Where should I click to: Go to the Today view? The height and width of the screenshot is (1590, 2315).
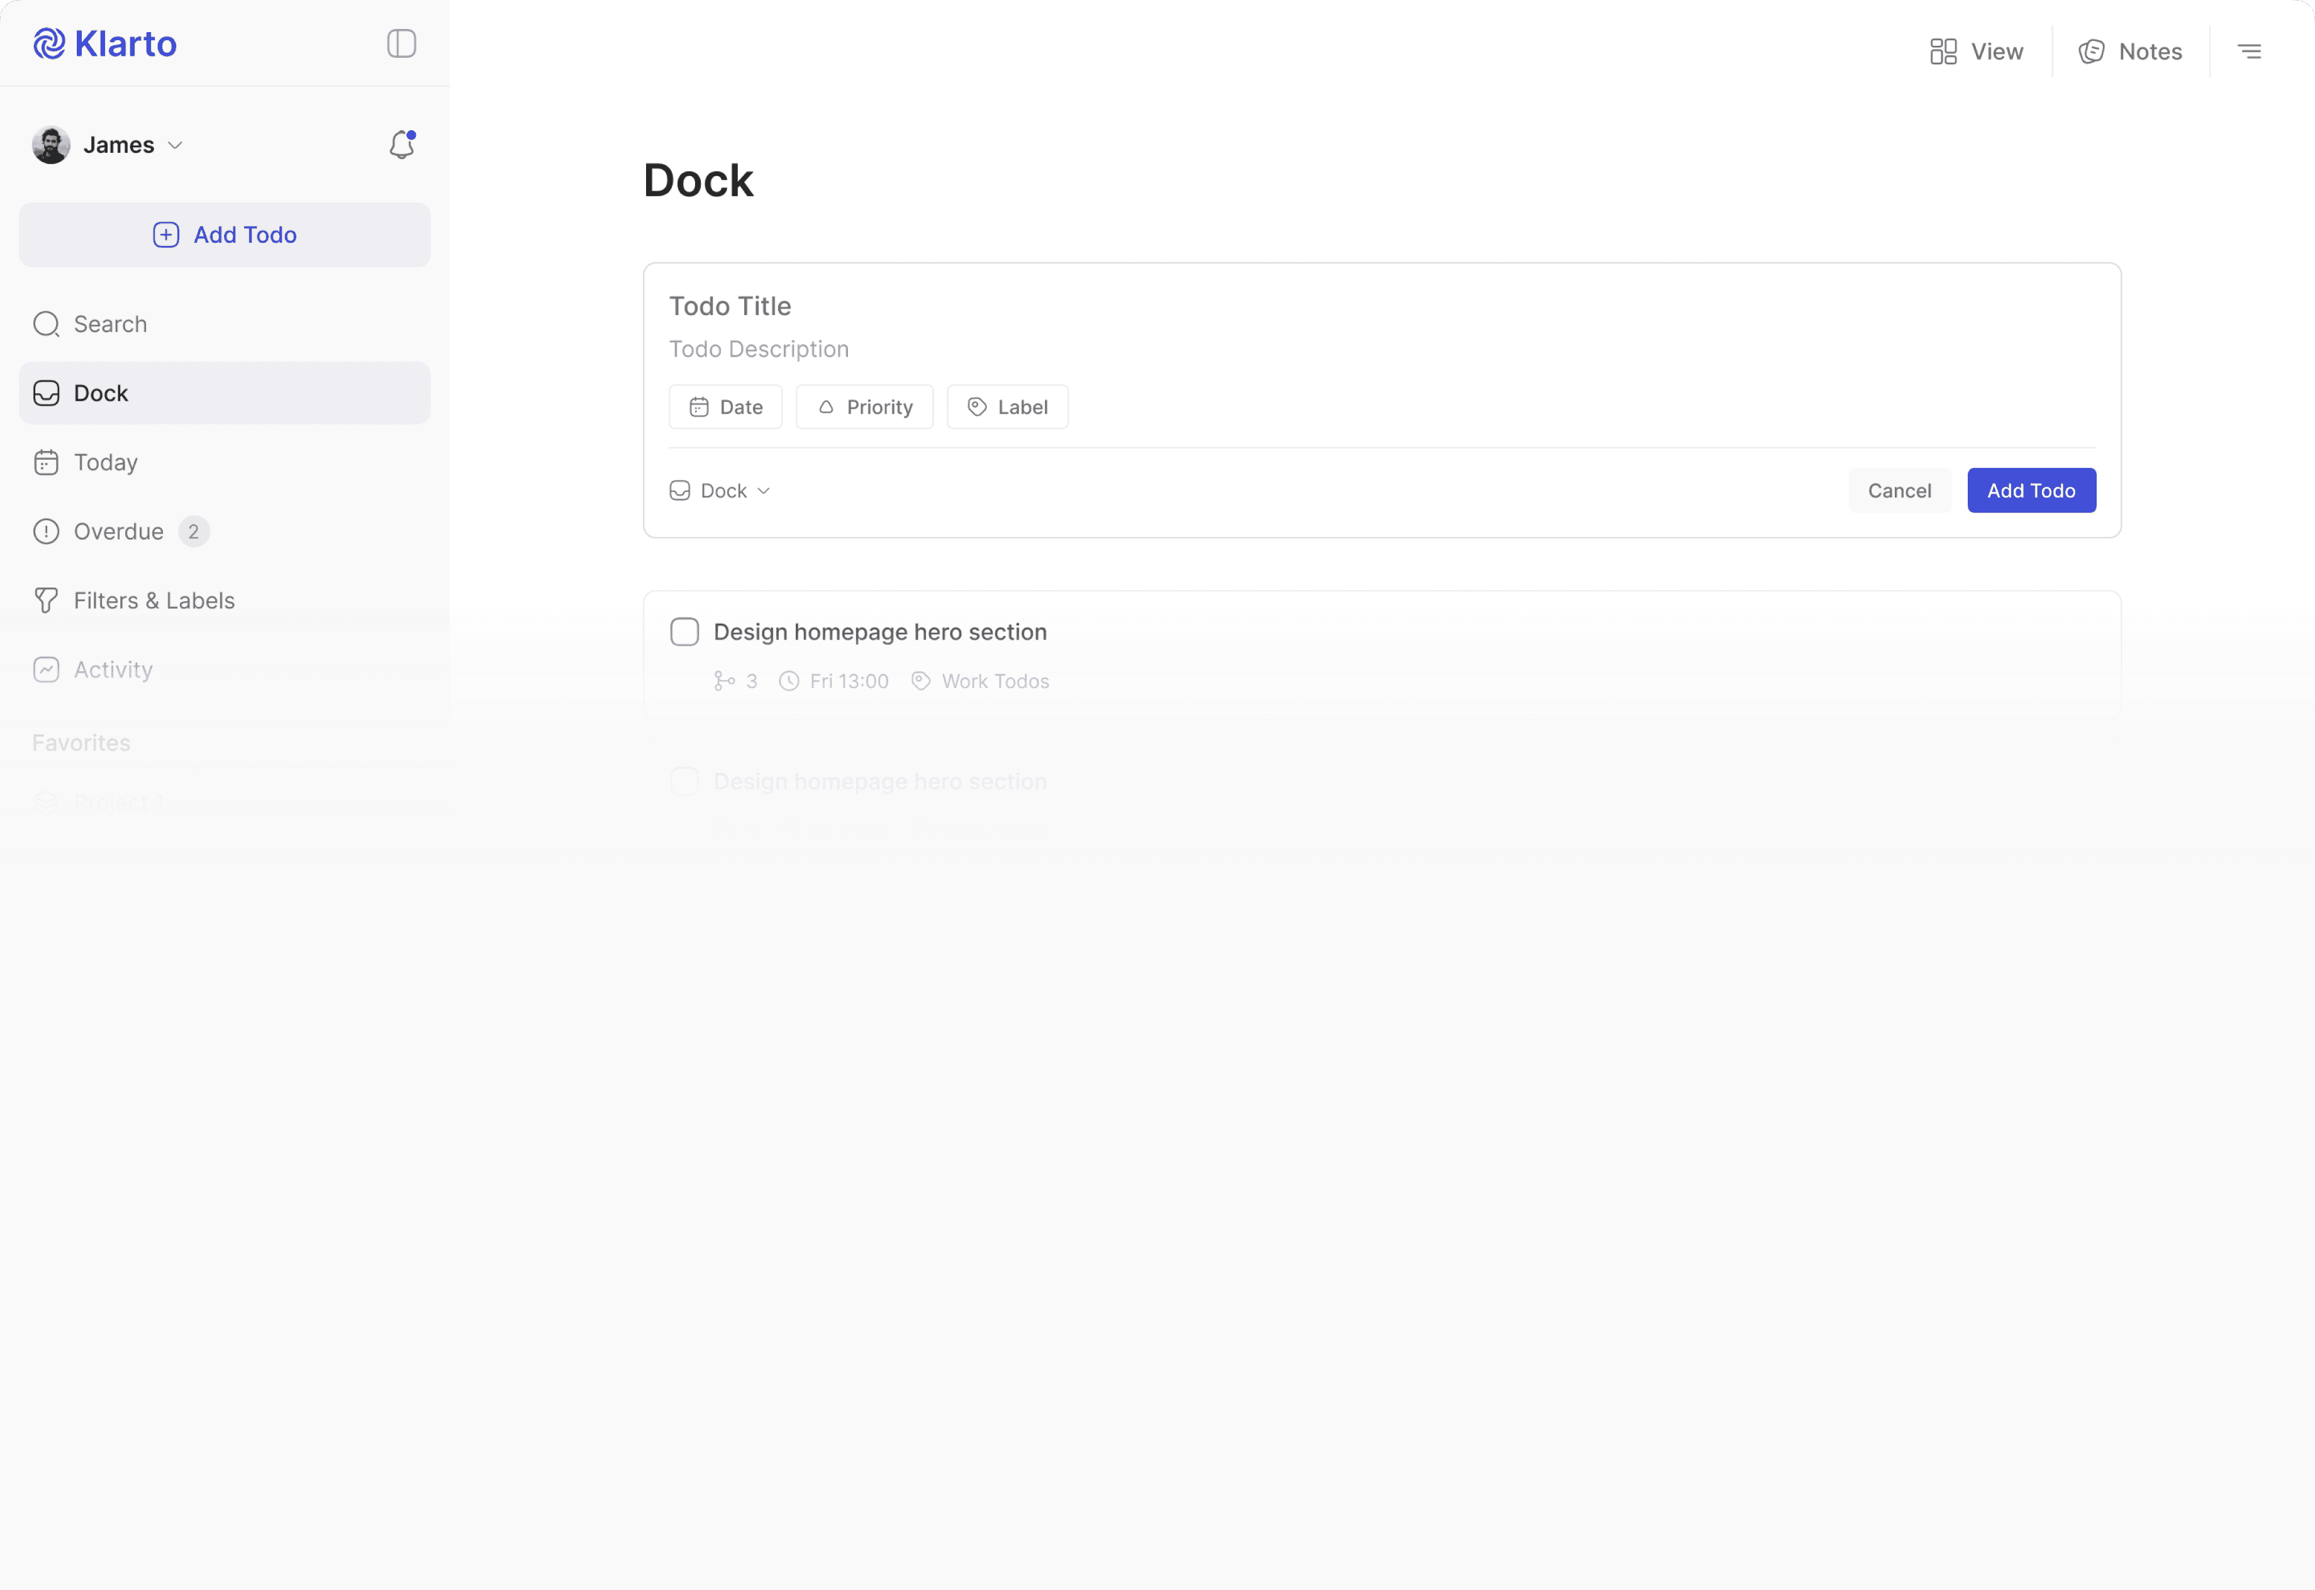click(x=106, y=462)
